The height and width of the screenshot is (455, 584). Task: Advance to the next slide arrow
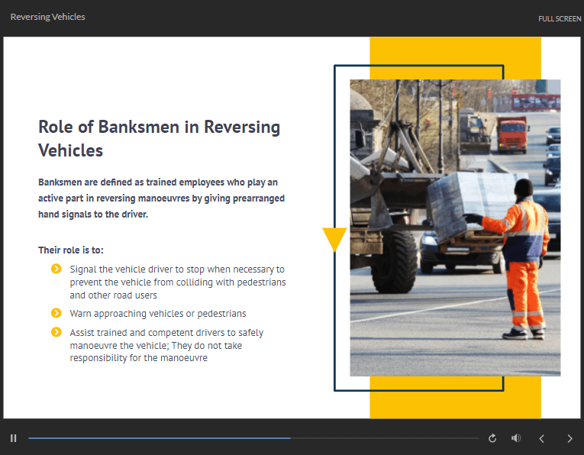click(x=569, y=438)
